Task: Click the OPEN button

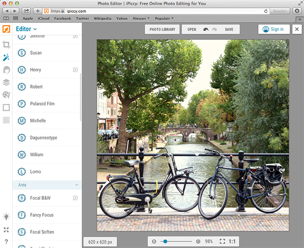Action: [x=192, y=29]
